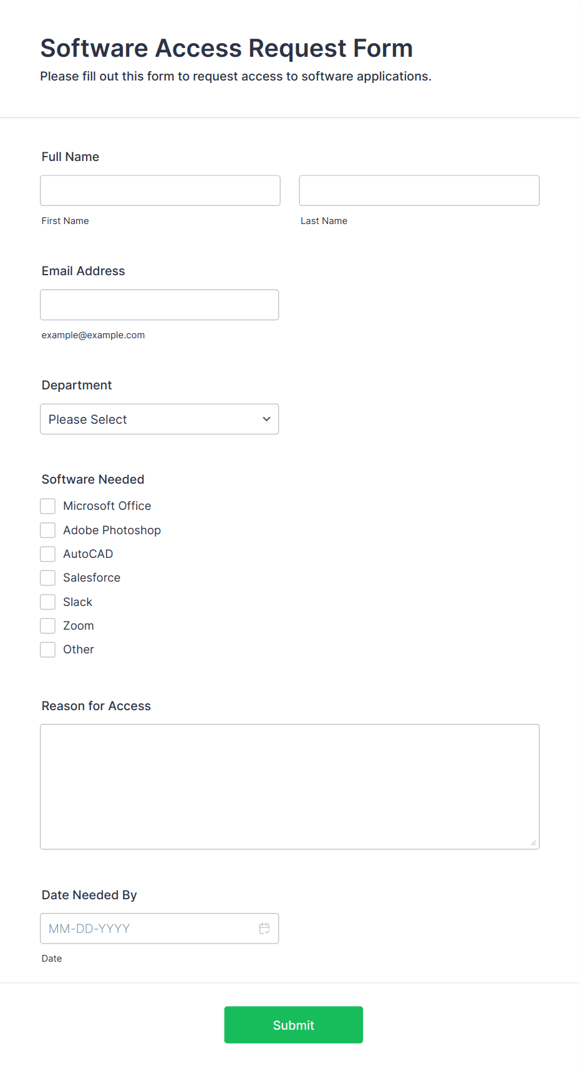Select the Salesforce checkbox

click(48, 578)
